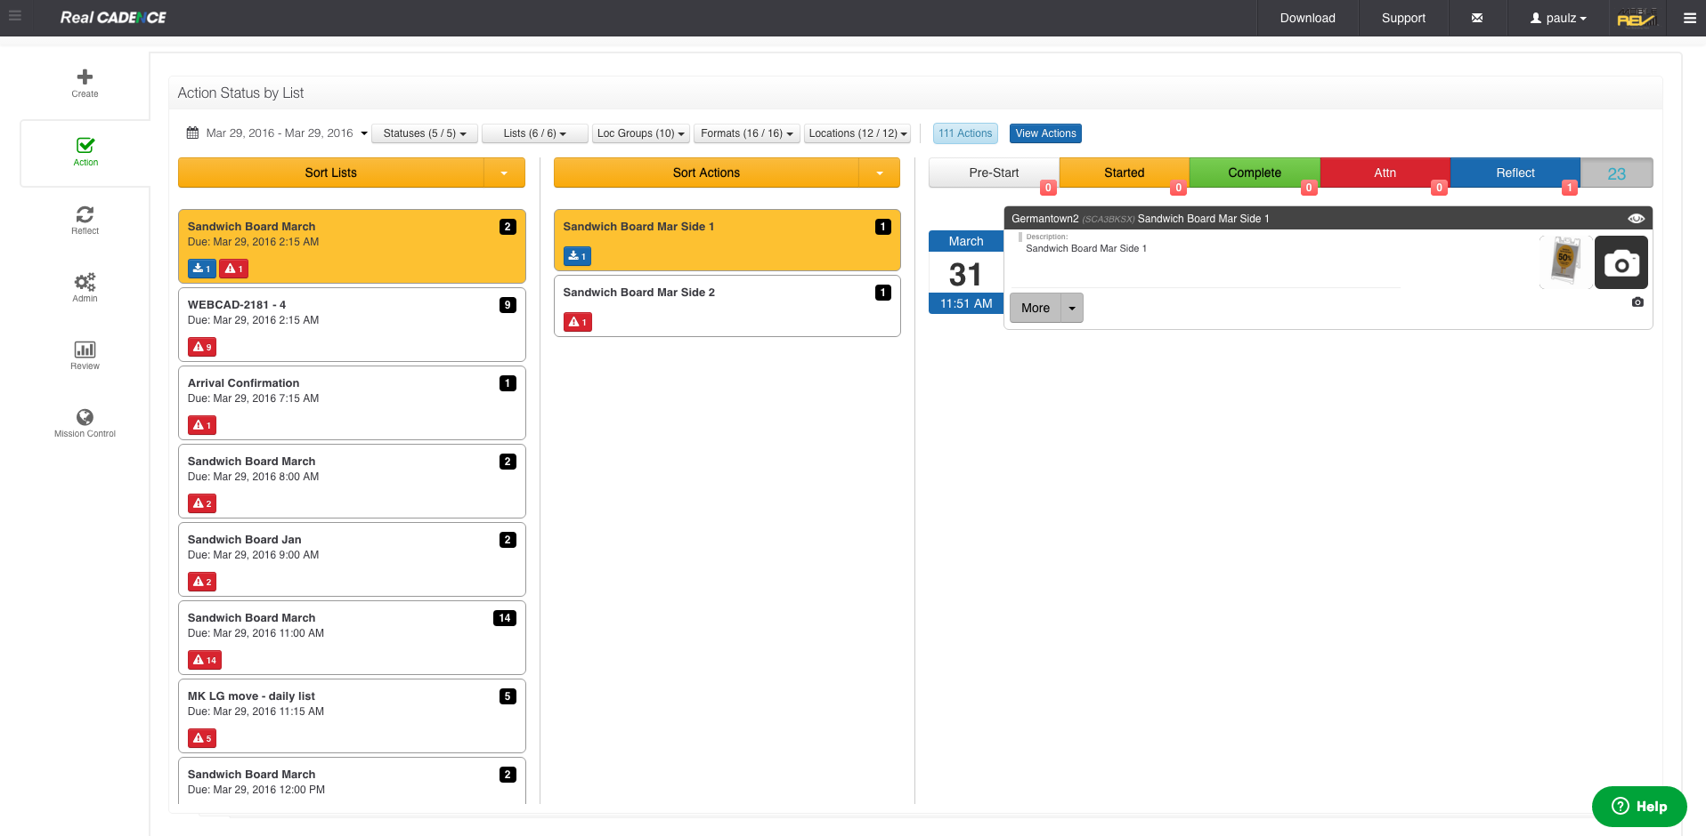Expand the Sort Lists dropdown arrow

click(505, 173)
